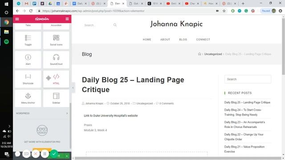Open Spotify from the taskbar

pyautogui.click(x=6, y=42)
